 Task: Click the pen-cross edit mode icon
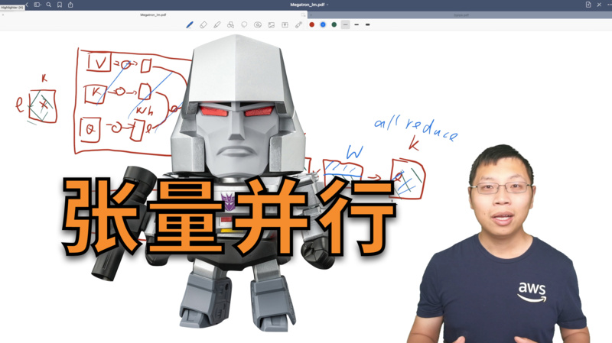pos(599,5)
